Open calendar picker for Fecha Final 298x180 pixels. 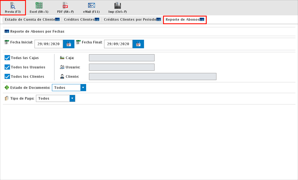[138, 44]
